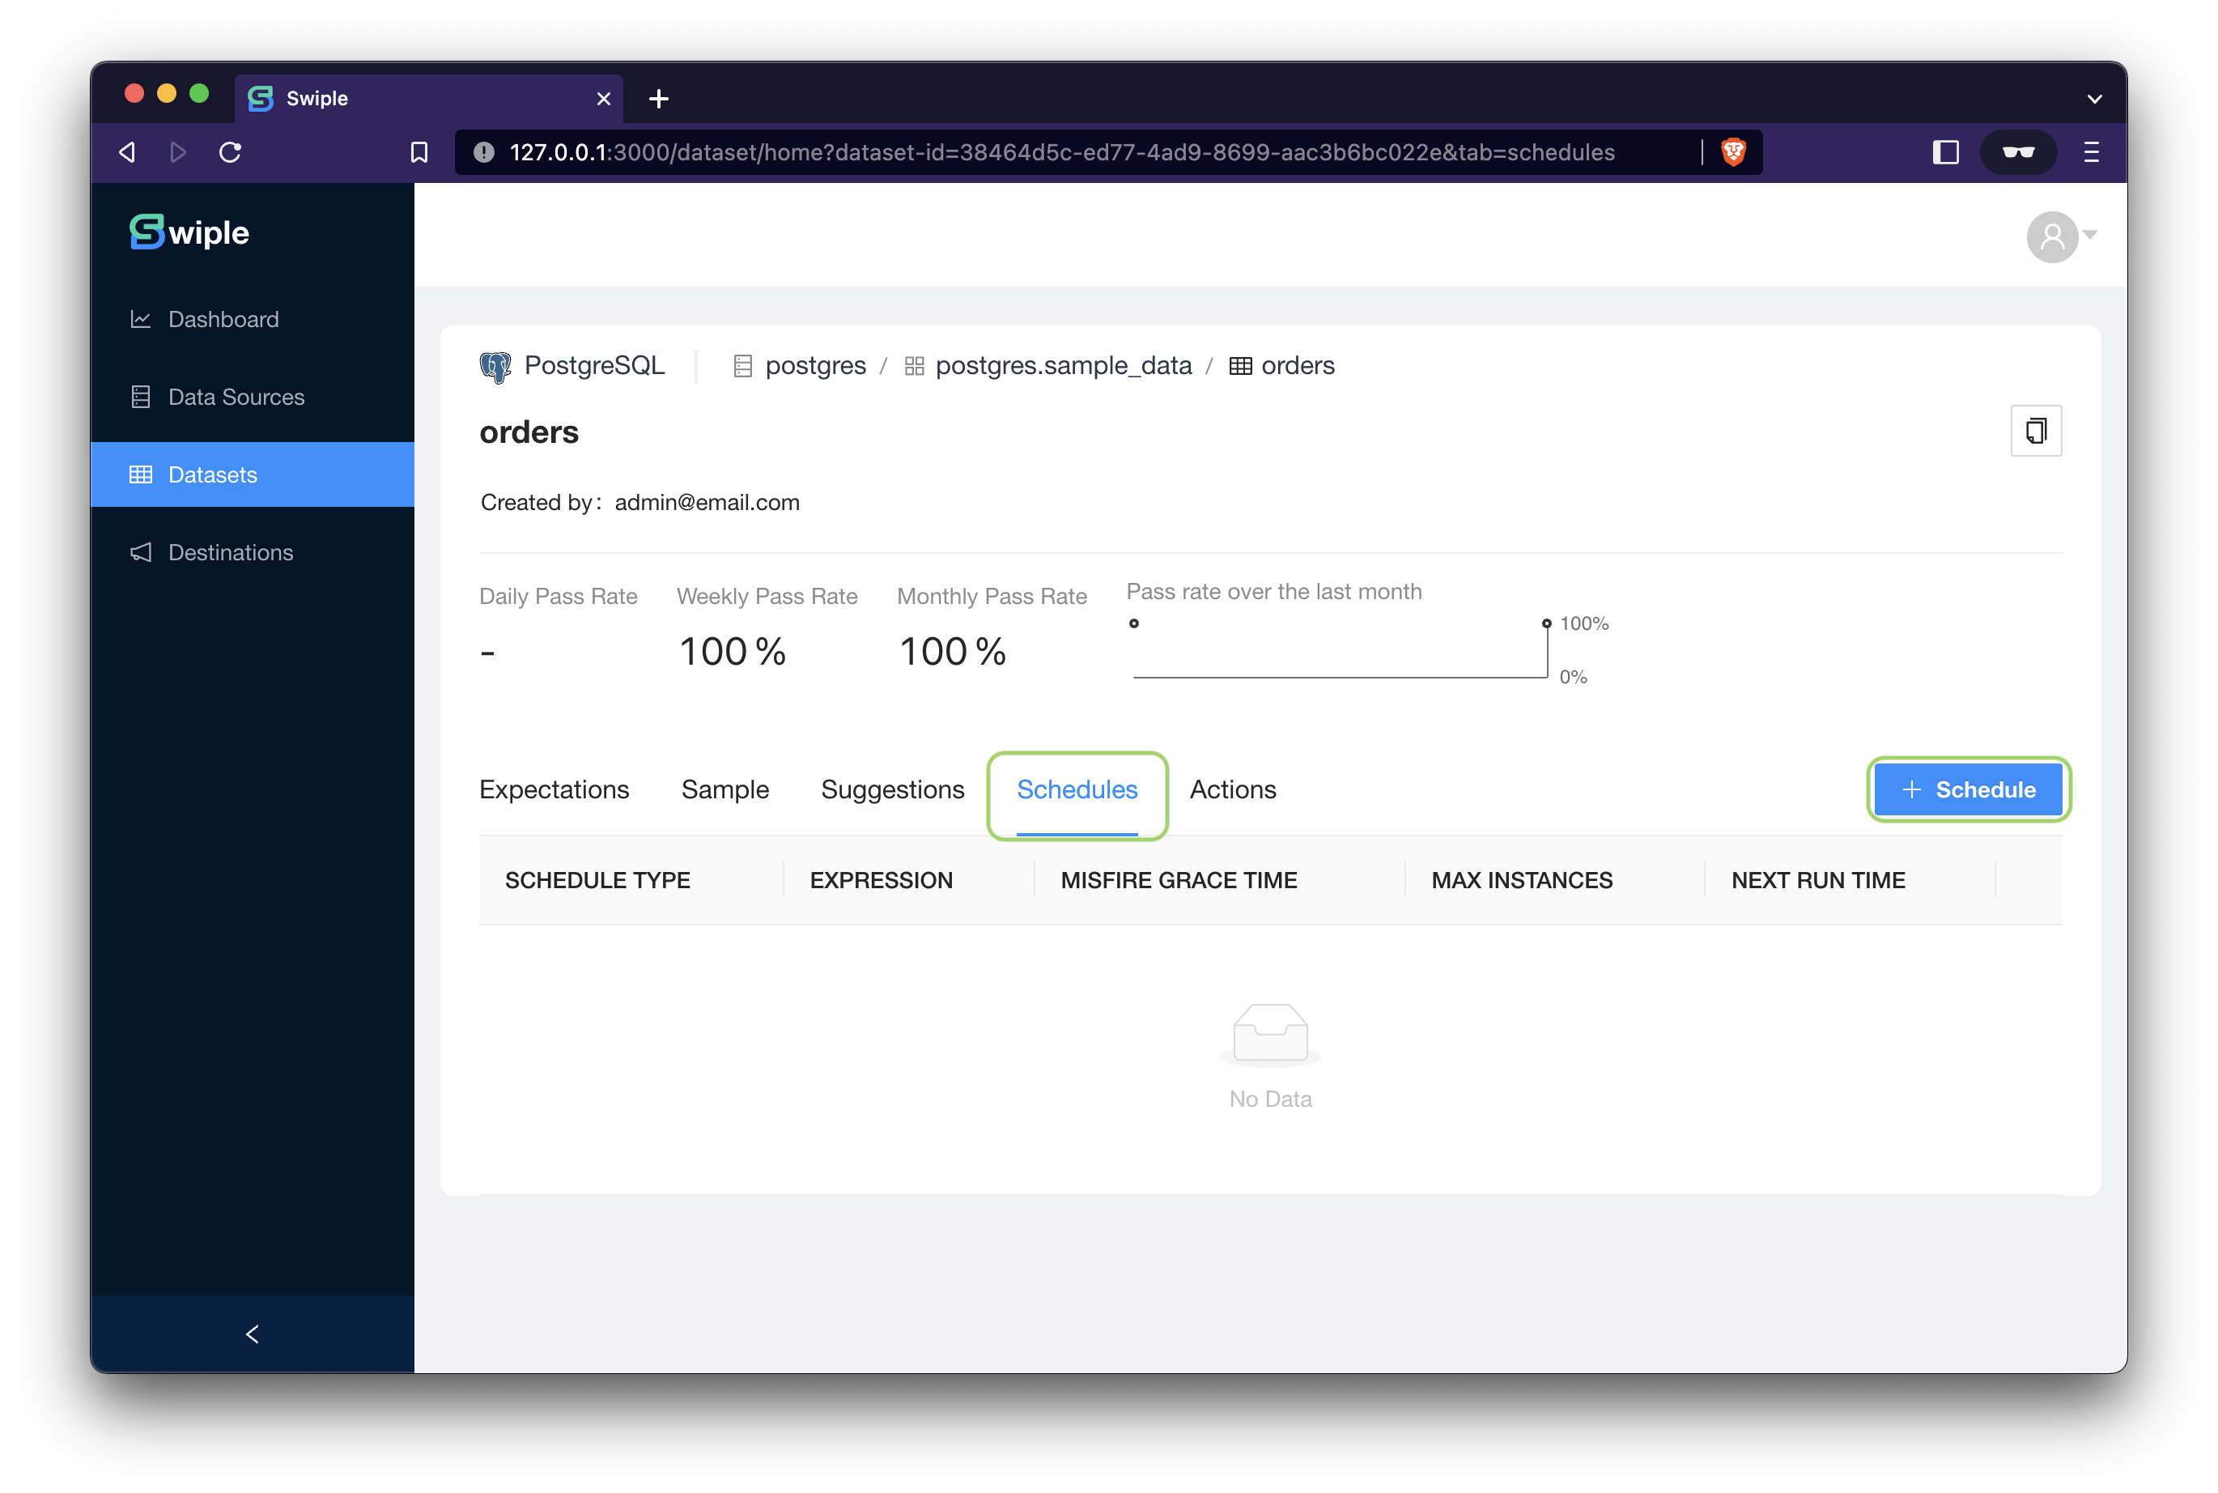Click the Data Sources menu icon
Screen dimensions: 2218x1493
coord(142,397)
